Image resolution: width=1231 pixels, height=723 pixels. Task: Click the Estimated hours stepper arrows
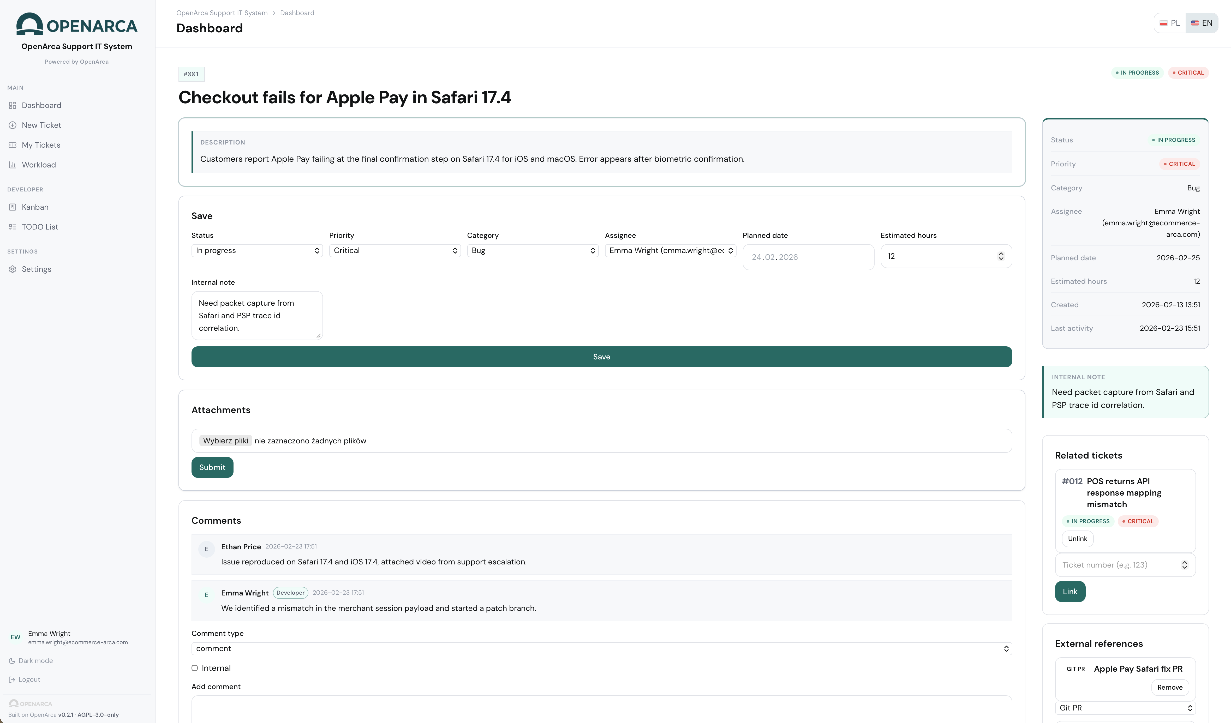(x=1000, y=256)
